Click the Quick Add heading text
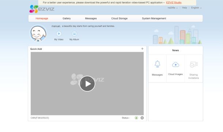Image resolution: width=223 pixels, height=132 pixels. coord(36,49)
